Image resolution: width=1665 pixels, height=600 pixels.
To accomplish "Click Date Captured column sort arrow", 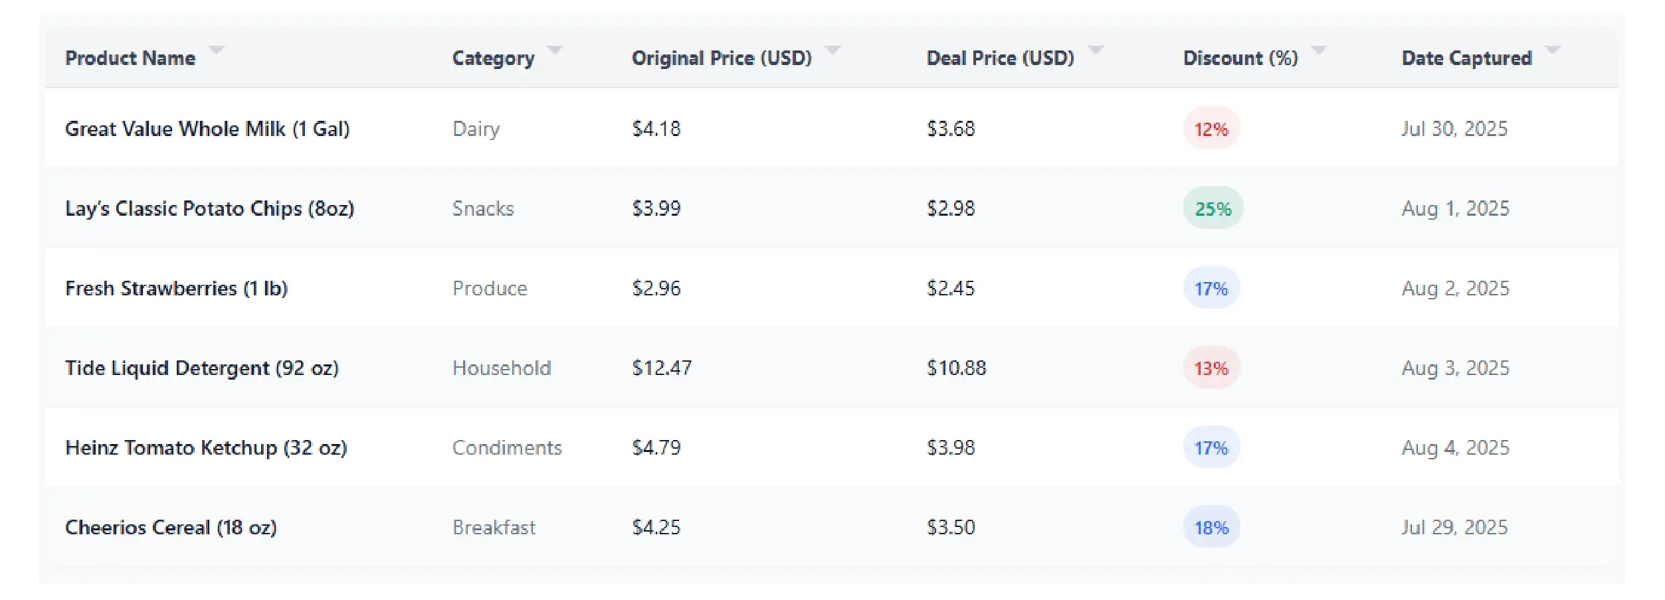I will pos(1553,50).
